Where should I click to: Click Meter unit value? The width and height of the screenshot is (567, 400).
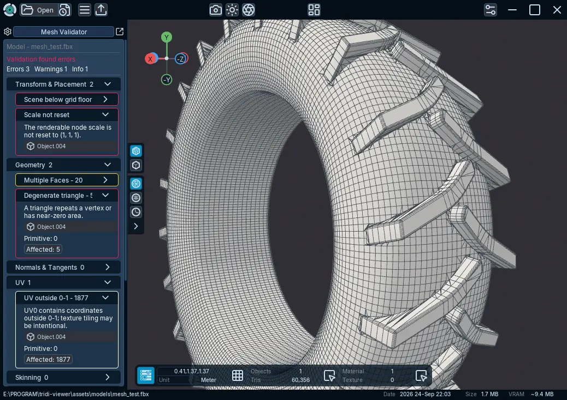[209, 380]
